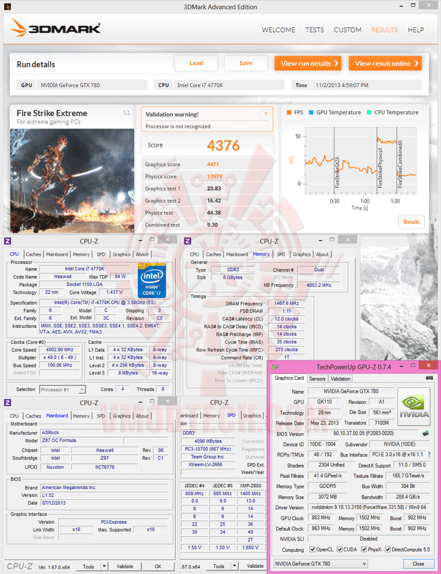
Task: Open the RESULTS tab in 3DMark
Action: (385, 30)
